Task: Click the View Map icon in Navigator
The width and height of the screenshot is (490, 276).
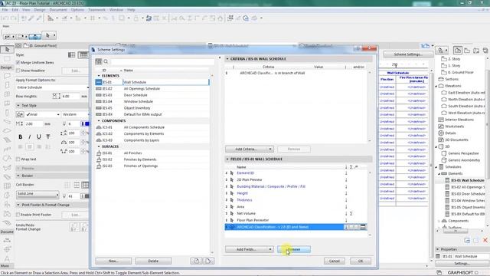Action: 467,50
